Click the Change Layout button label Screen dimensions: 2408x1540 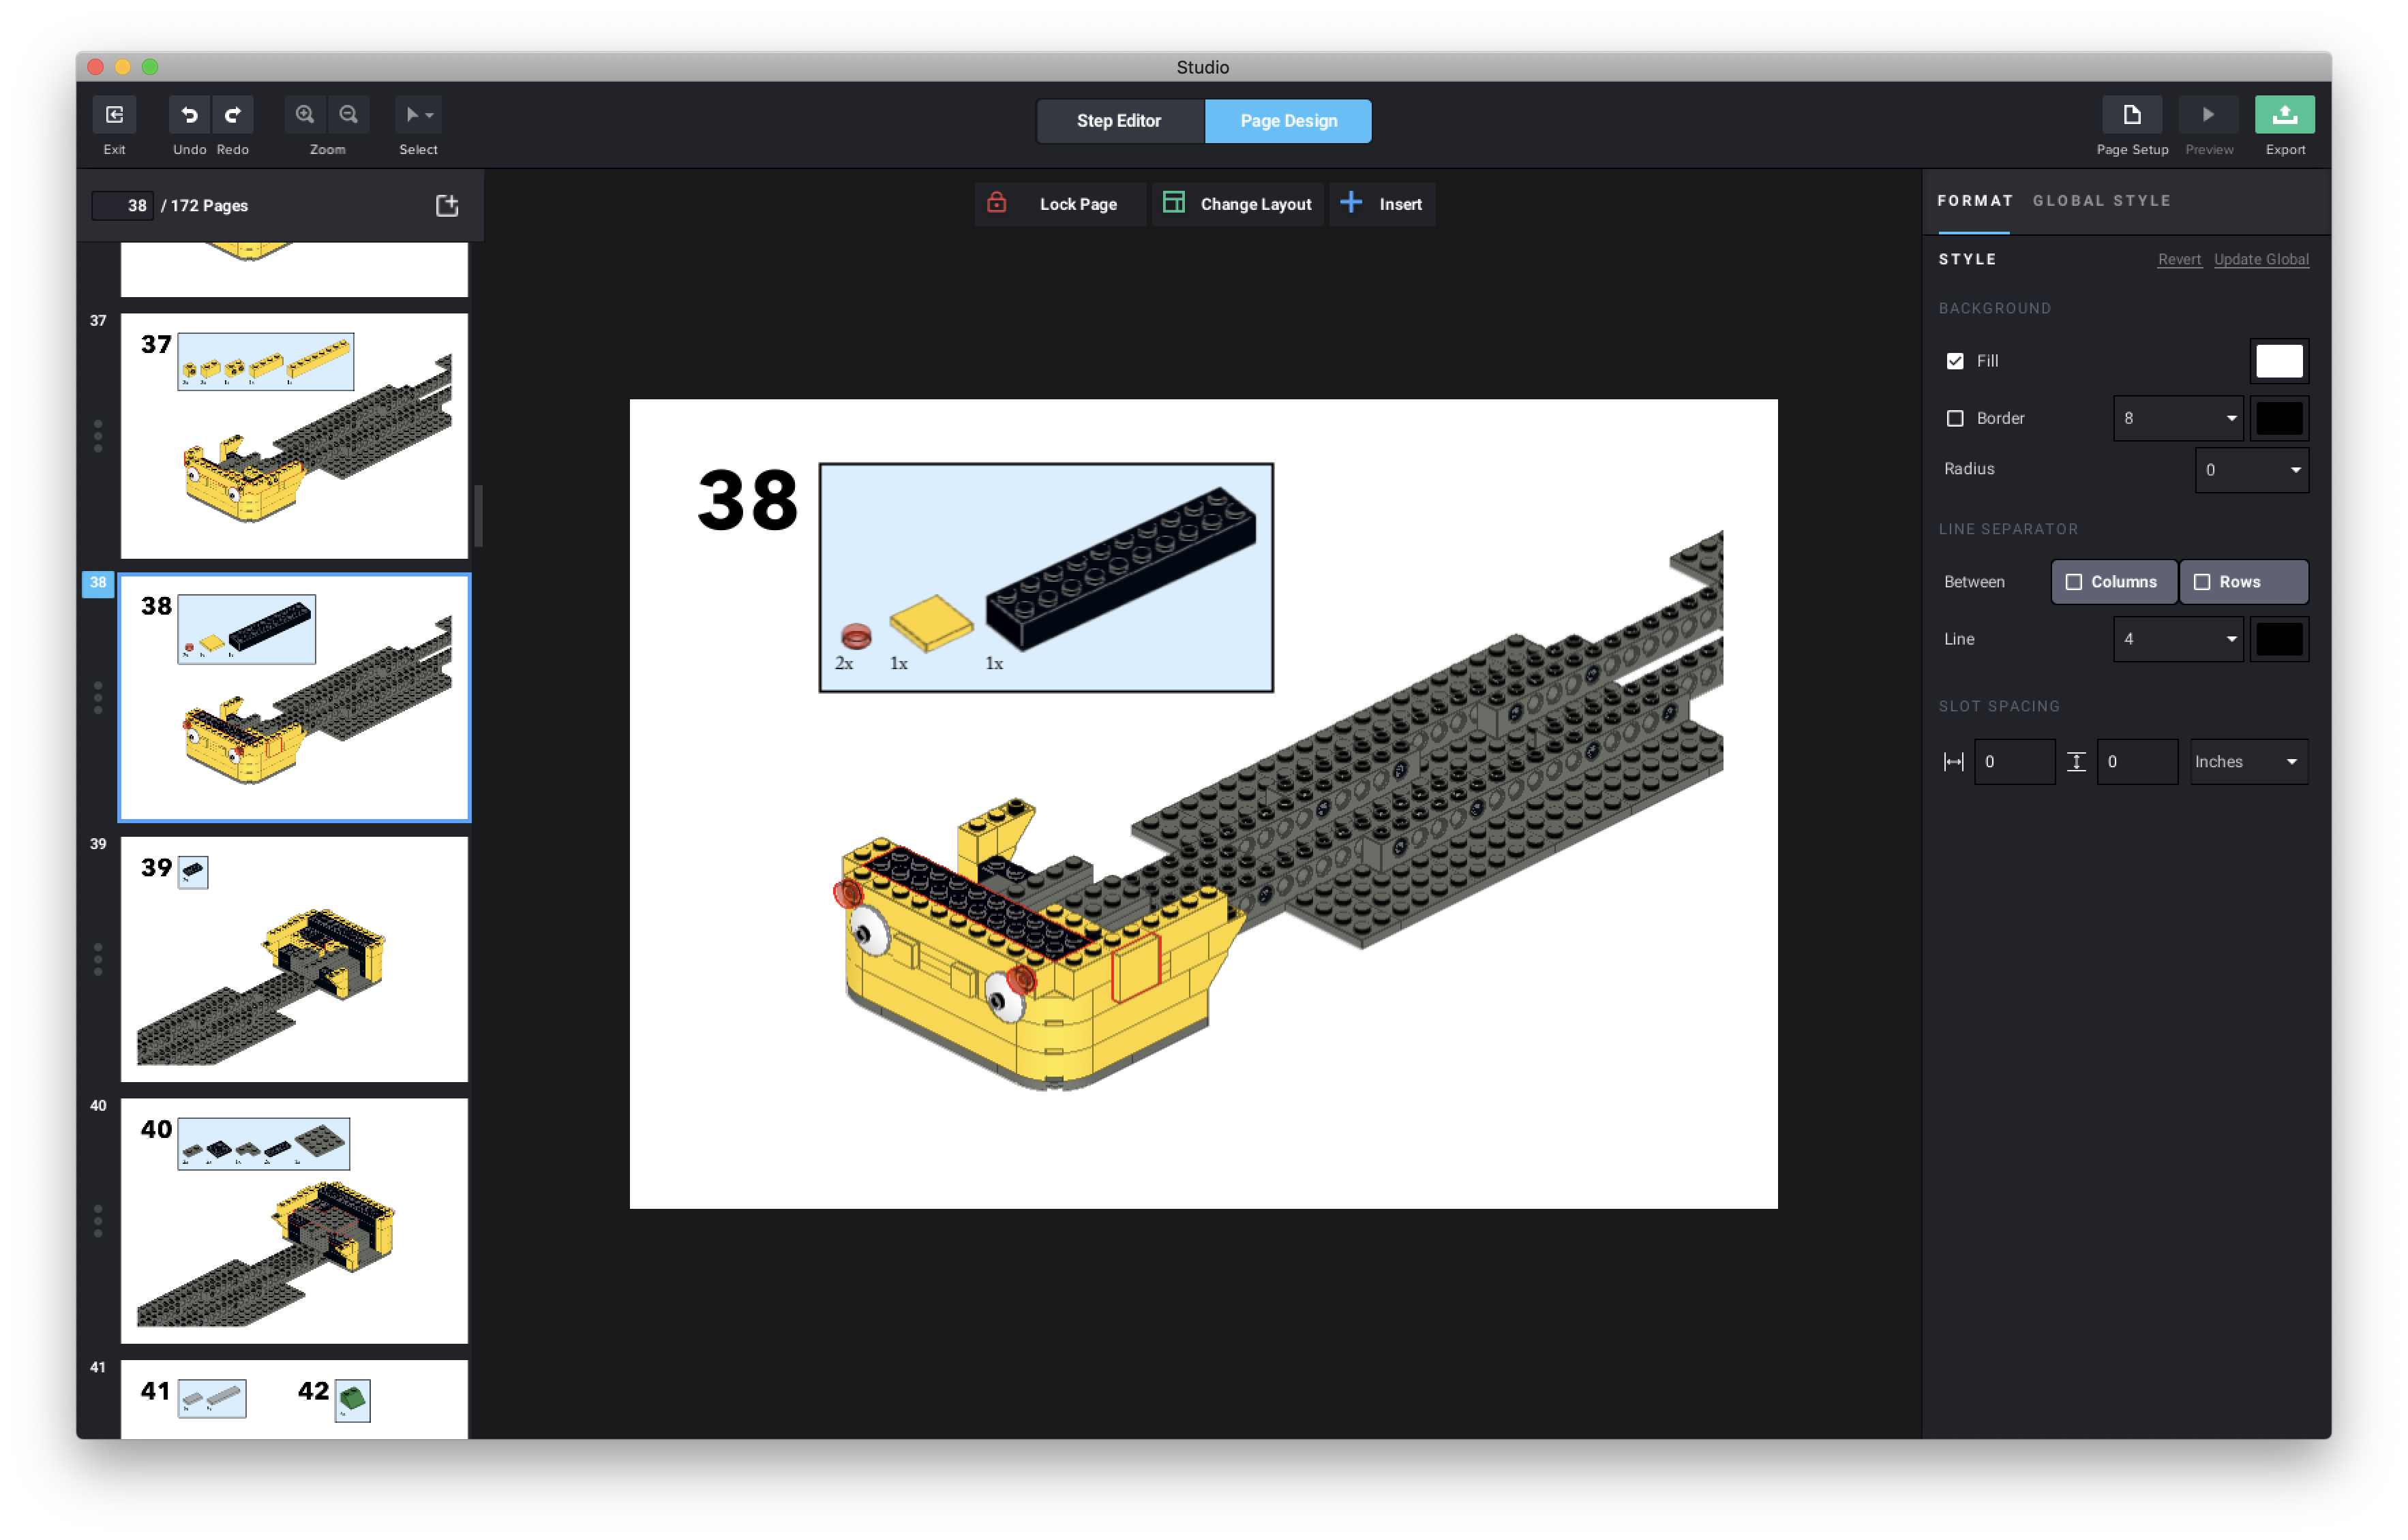pyautogui.click(x=1256, y=204)
